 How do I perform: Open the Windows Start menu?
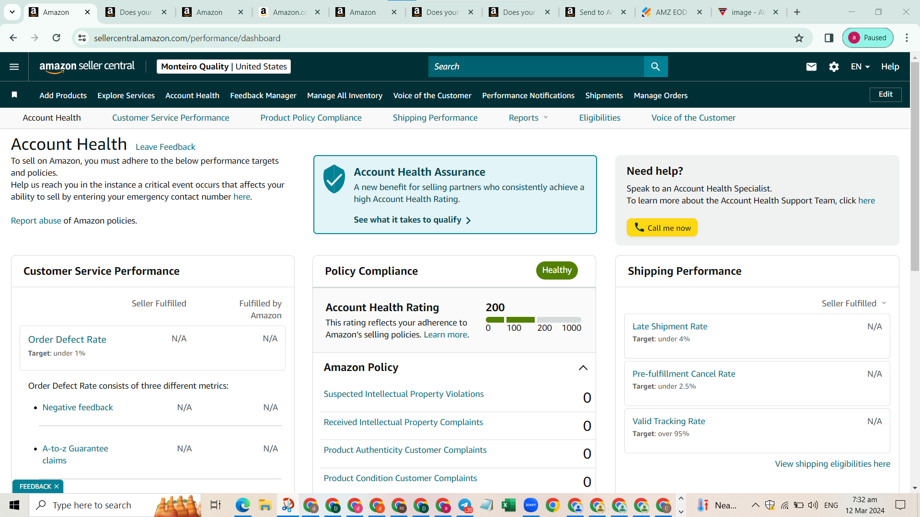coord(14,505)
